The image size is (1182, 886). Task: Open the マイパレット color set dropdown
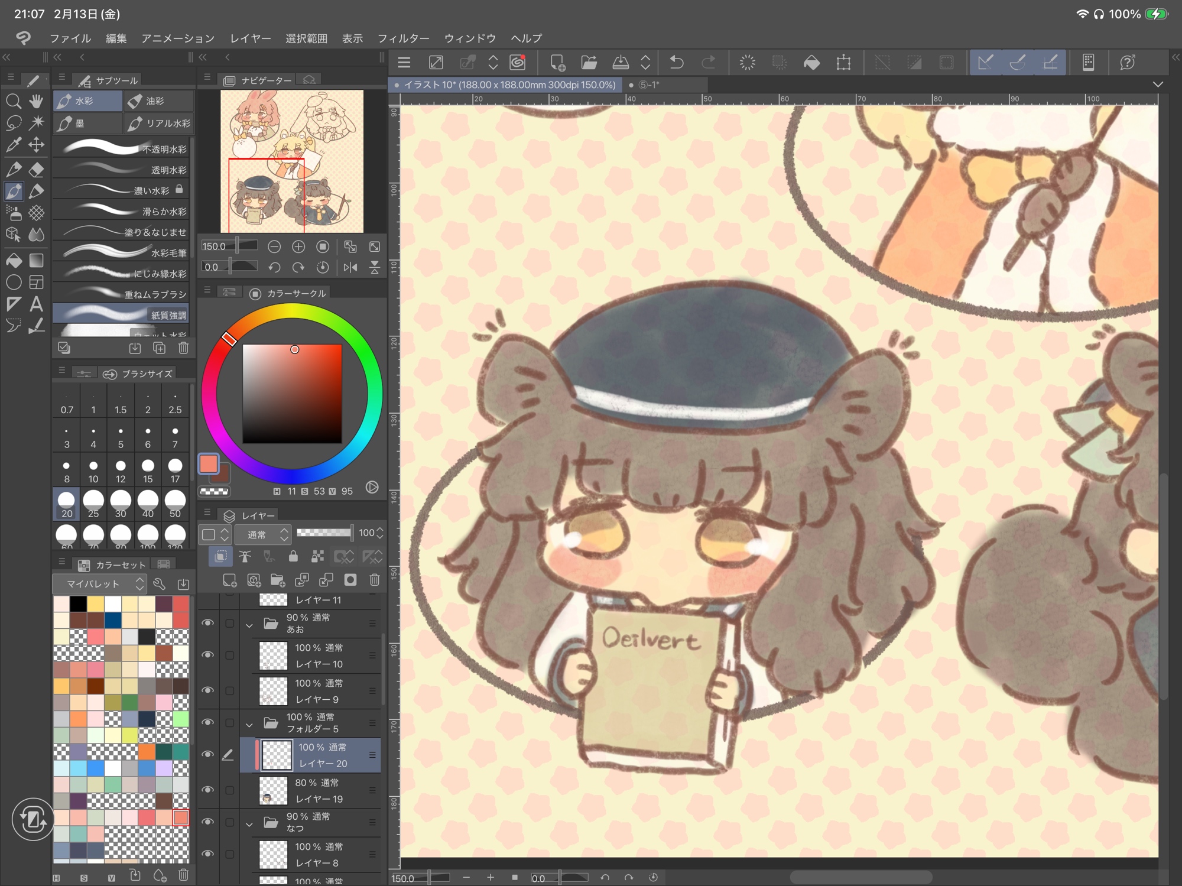coord(99,584)
